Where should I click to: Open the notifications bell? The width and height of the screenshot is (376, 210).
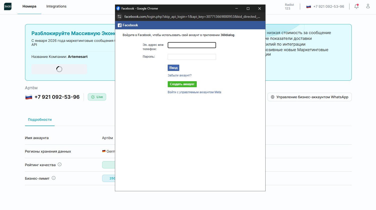point(356,7)
